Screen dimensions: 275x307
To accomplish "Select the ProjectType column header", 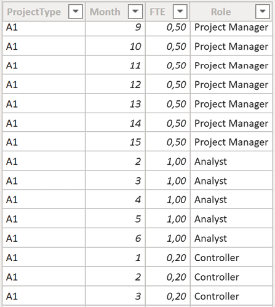I will [34, 12].
